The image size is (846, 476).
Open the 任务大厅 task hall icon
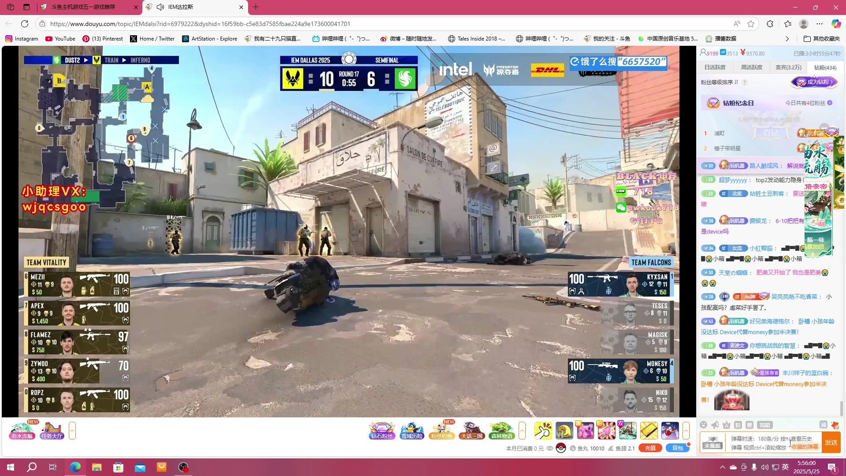[x=52, y=431]
